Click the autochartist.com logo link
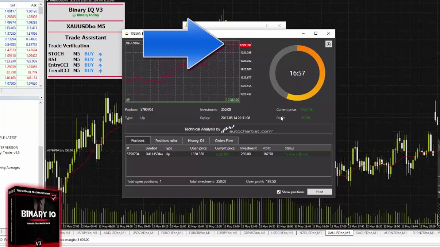Image resolution: width=440 pixels, height=247 pixels. pyautogui.click(x=247, y=129)
